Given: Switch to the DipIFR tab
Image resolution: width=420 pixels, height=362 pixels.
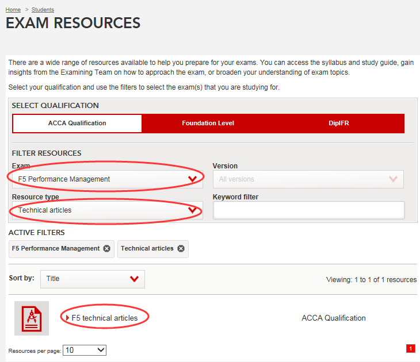Looking at the screenshot, I should pos(339,123).
